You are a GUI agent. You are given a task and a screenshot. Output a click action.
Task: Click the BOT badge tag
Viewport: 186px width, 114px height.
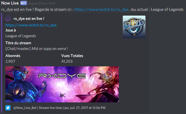coord(24,3)
